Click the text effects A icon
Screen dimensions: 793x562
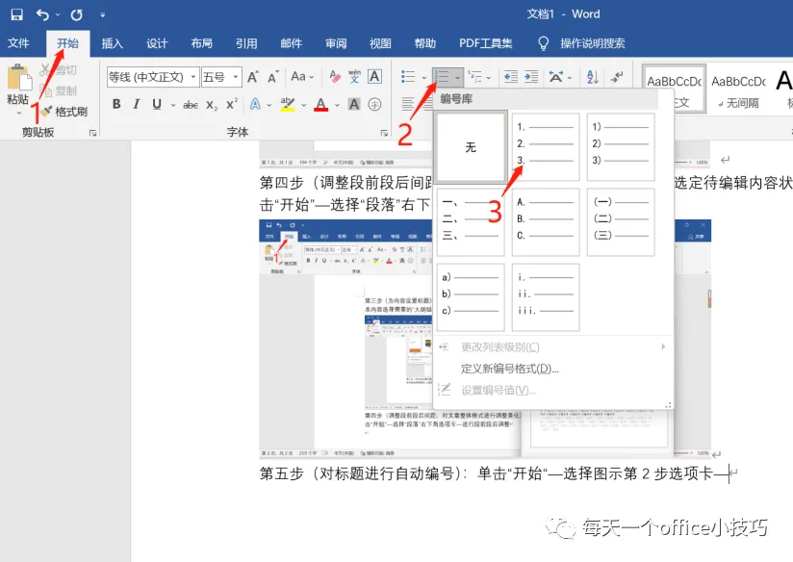pyautogui.click(x=255, y=104)
